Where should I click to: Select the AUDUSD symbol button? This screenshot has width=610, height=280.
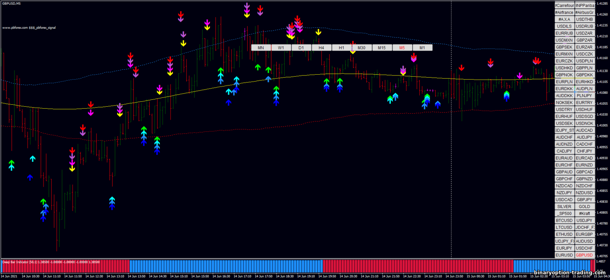tap(584, 241)
